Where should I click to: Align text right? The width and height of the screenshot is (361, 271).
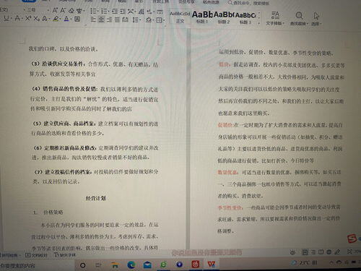(109, 20)
